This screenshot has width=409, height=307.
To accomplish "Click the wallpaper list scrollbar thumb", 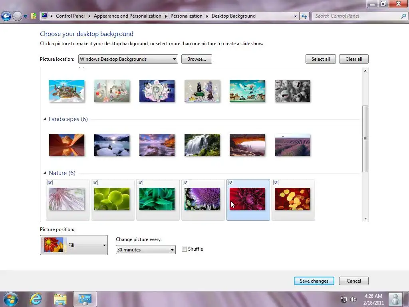I will (365, 139).
